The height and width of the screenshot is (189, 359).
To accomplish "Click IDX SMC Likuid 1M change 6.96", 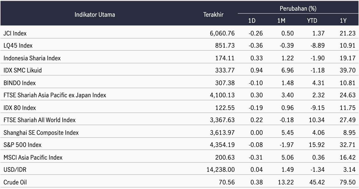I will pos(288,70).
